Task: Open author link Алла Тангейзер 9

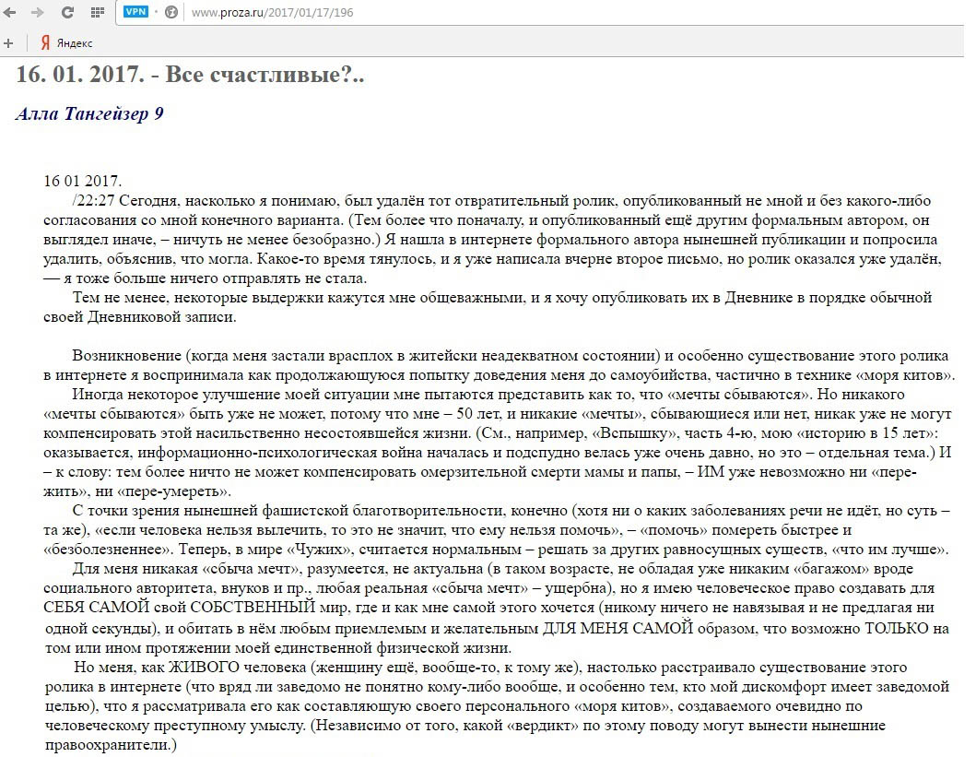Action: pos(89,113)
